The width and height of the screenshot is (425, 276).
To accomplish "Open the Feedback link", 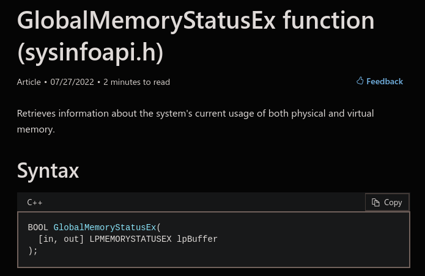I will coord(380,81).
